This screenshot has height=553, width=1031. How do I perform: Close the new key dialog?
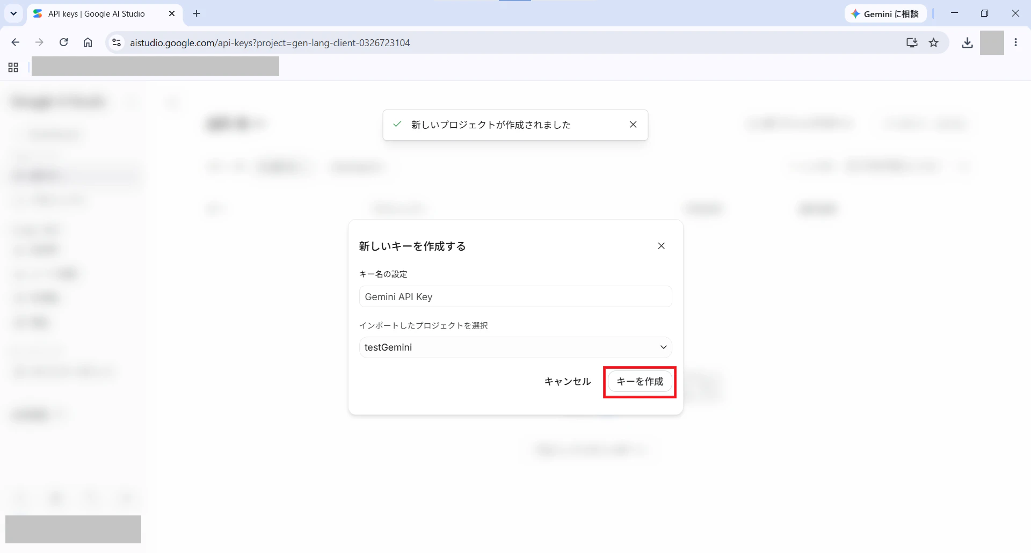pos(661,246)
